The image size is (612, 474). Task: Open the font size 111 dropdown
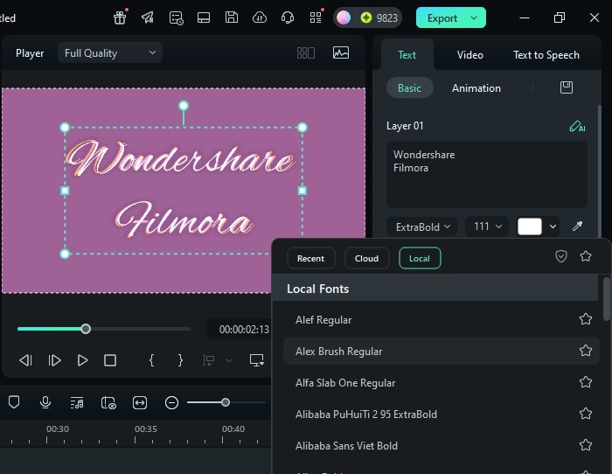[x=487, y=227]
